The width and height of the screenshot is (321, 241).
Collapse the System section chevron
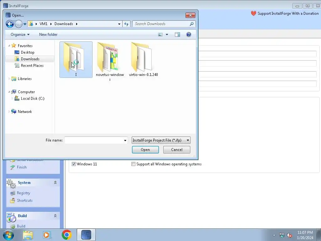(x=55, y=183)
